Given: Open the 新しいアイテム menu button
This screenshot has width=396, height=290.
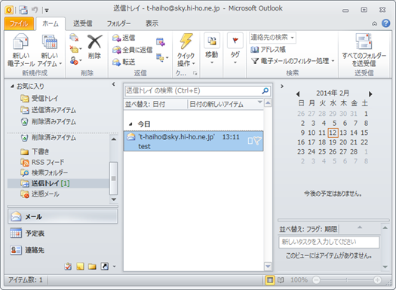Looking at the screenshot, I should pyautogui.click(x=50, y=50).
